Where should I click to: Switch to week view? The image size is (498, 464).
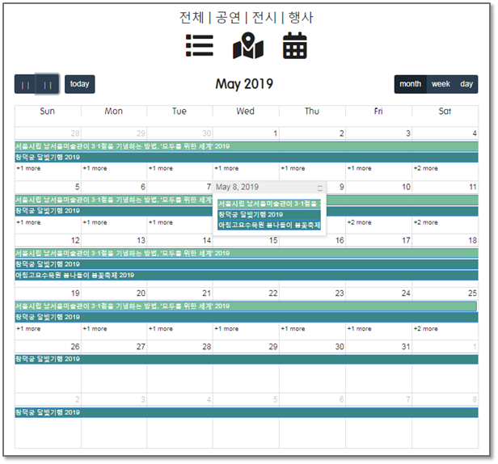[x=441, y=84]
